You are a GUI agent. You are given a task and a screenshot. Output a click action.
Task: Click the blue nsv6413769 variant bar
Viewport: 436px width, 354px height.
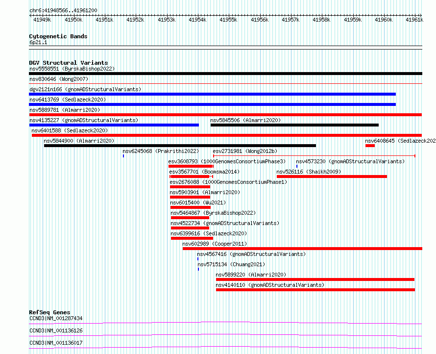pos(213,104)
